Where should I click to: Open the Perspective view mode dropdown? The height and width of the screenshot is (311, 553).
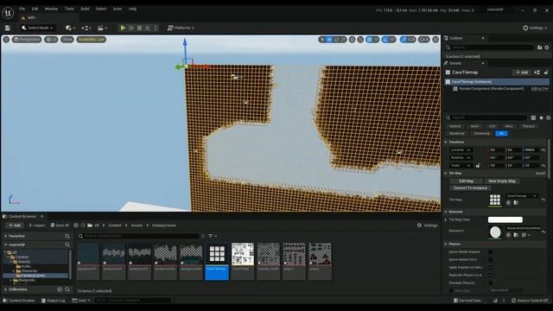coord(27,40)
